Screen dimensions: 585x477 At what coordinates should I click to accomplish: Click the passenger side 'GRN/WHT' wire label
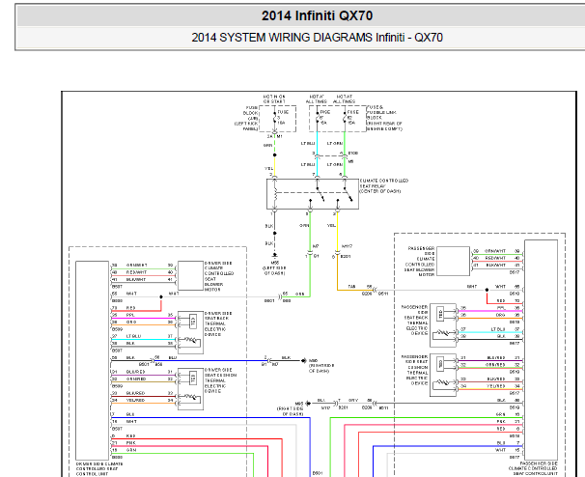495,251
